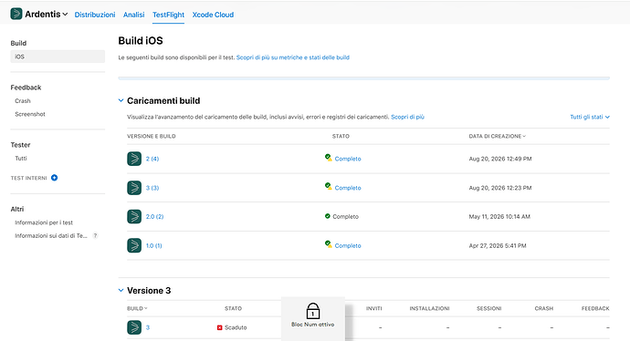
Task: Open Screenshot feedback in sidebar
Action: (30, 114)
